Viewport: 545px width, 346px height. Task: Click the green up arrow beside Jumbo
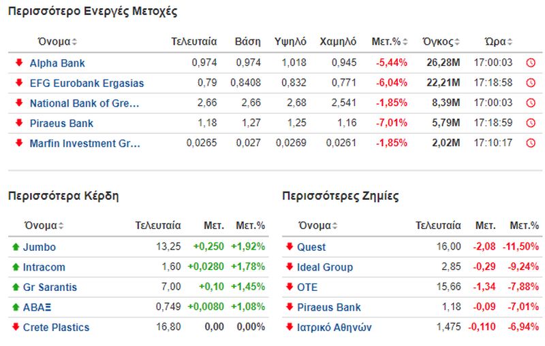click(x=16, y=247)
